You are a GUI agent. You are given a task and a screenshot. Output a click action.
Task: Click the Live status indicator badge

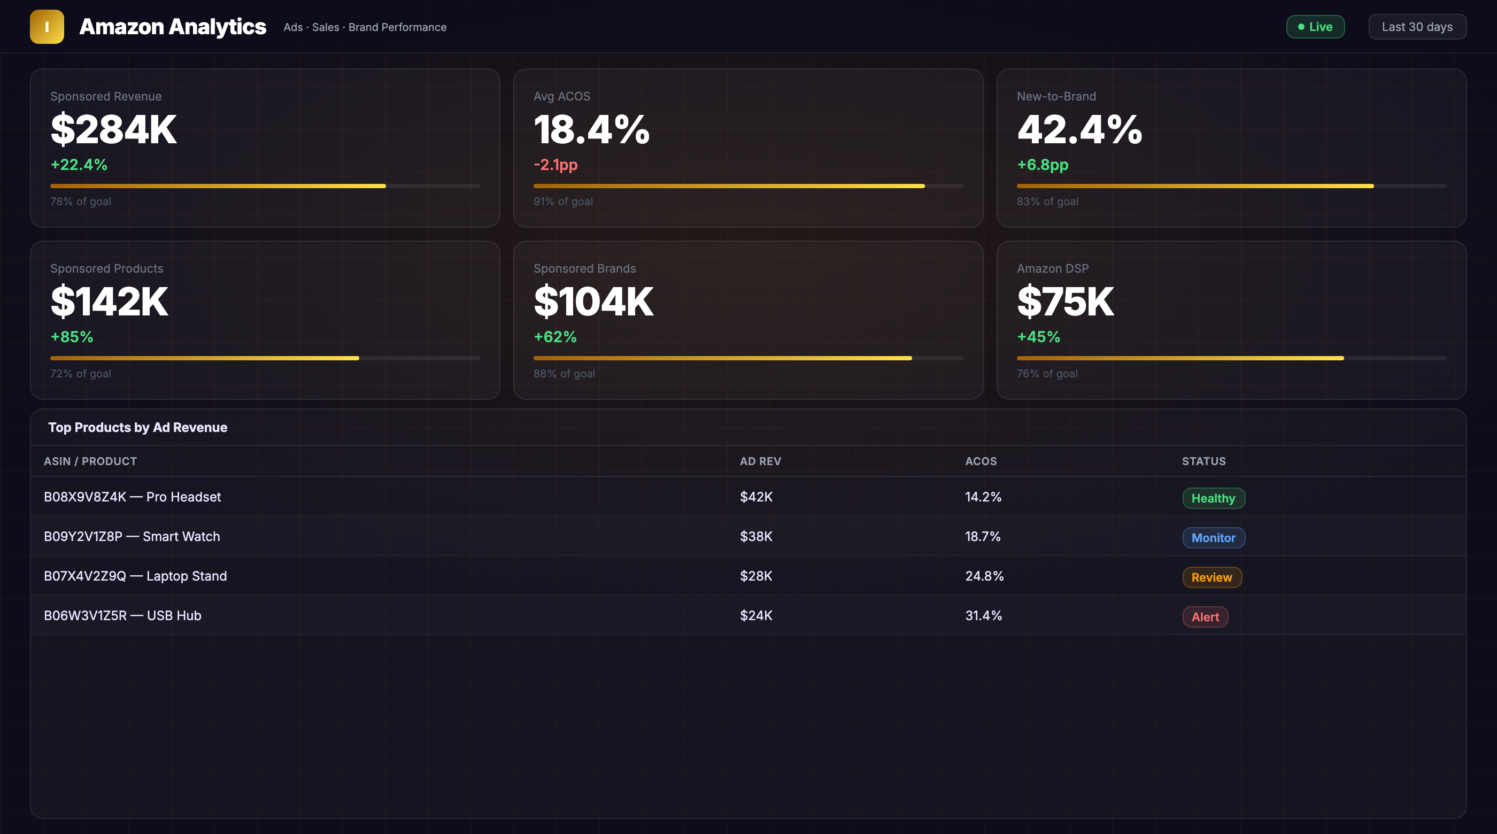(1315, 27)
